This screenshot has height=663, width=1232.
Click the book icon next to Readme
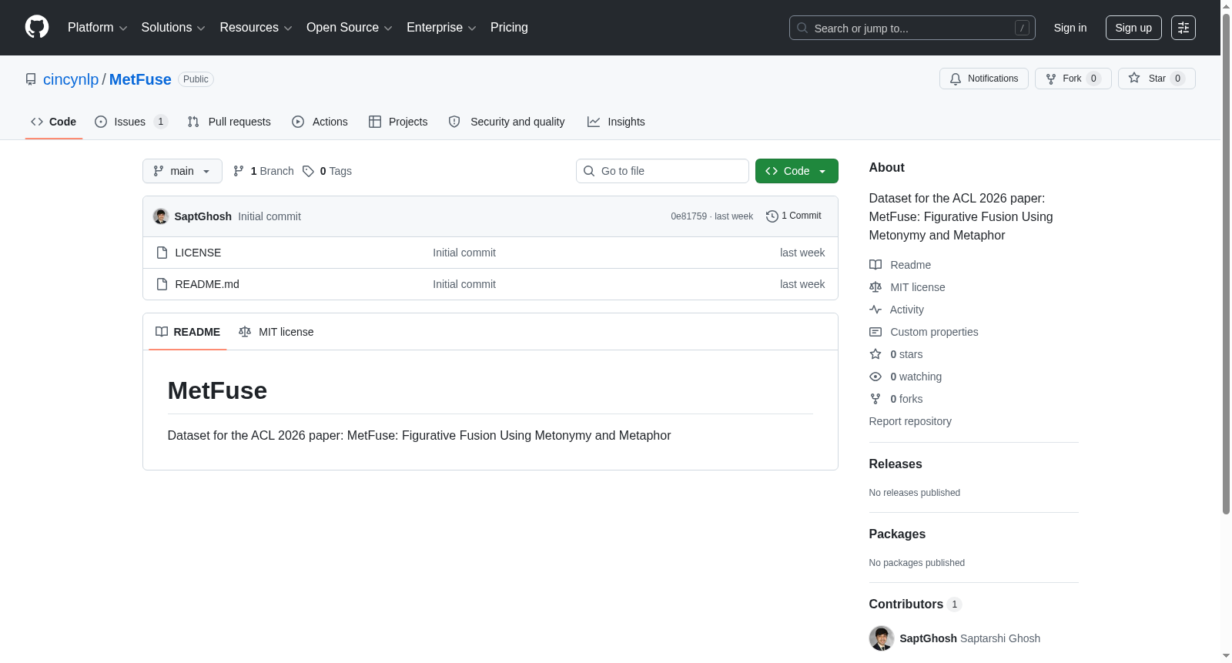tap(875, 265)
